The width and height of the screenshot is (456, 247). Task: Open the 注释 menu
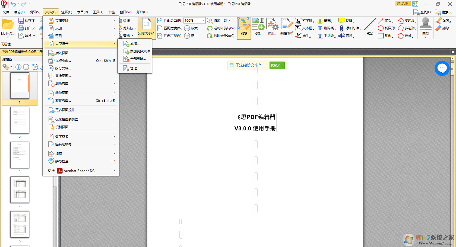(66, 12)
